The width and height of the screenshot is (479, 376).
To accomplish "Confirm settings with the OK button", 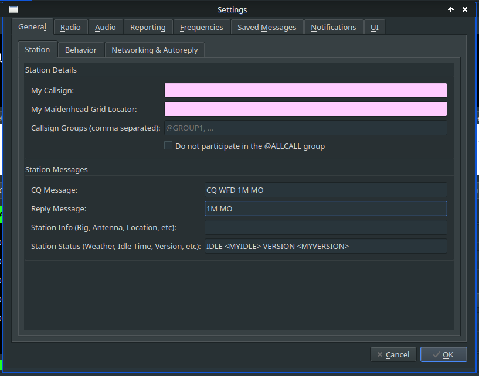I will point(443,354).
